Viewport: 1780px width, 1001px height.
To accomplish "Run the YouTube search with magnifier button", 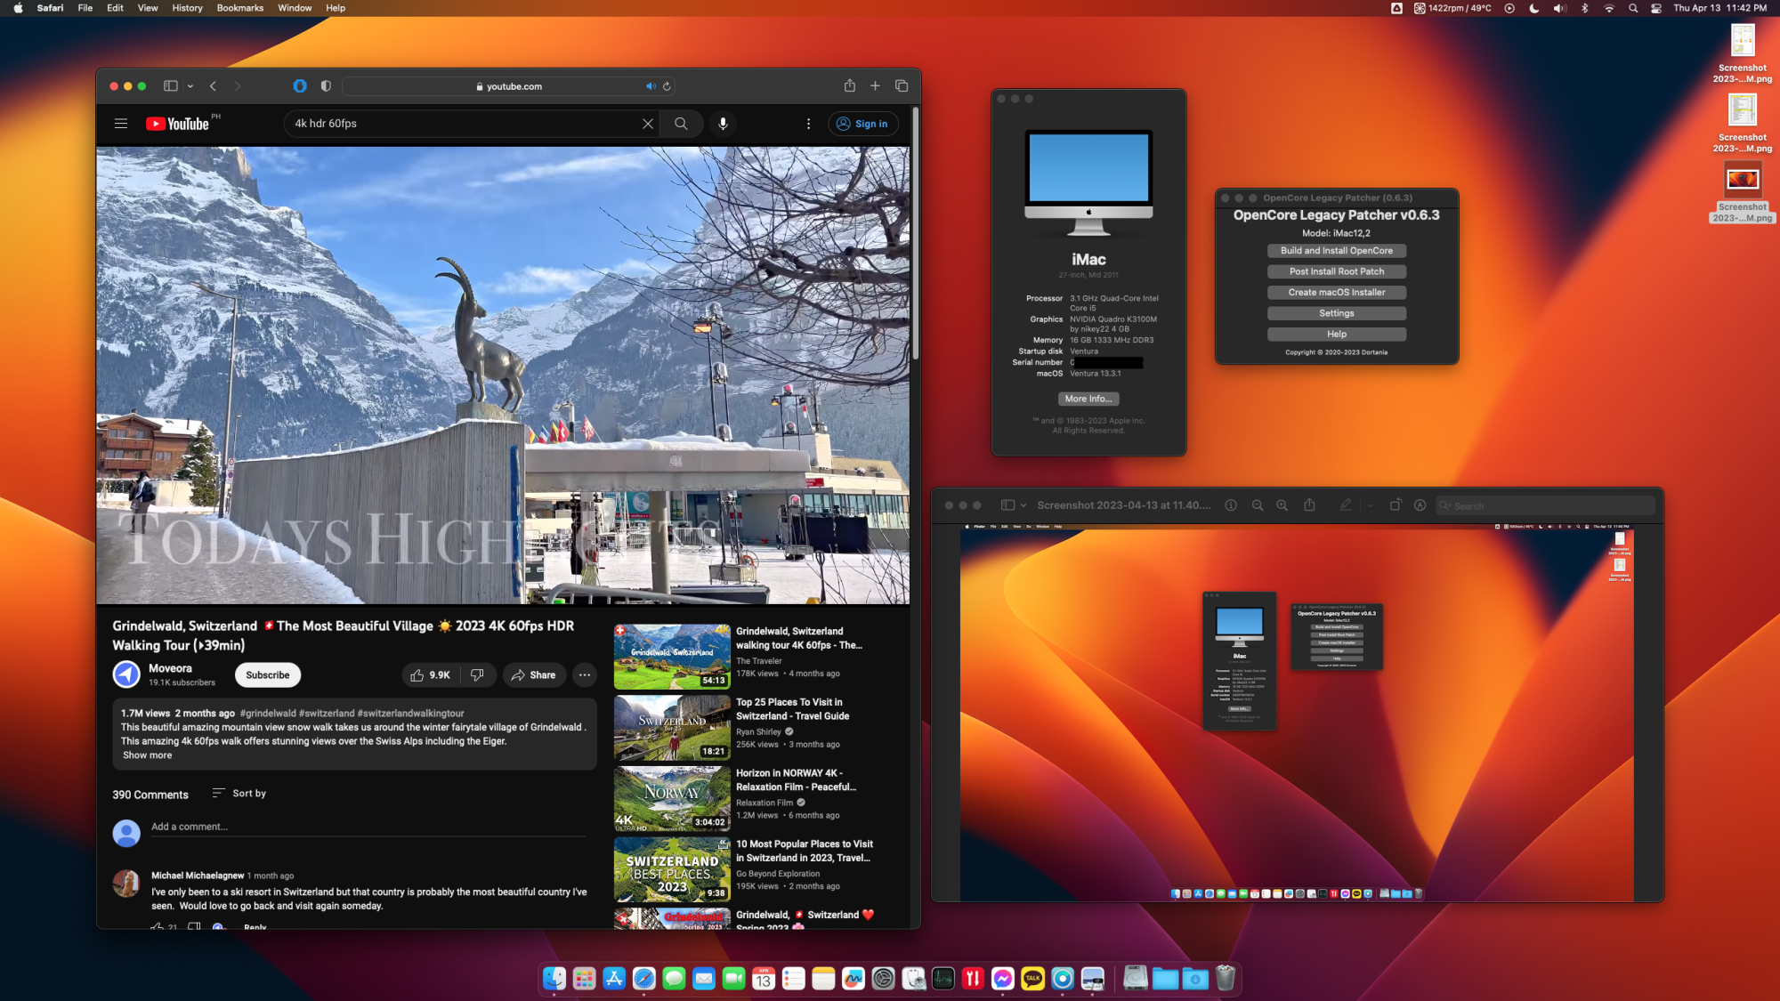I will pyautogui.click(x=681, y=124).
